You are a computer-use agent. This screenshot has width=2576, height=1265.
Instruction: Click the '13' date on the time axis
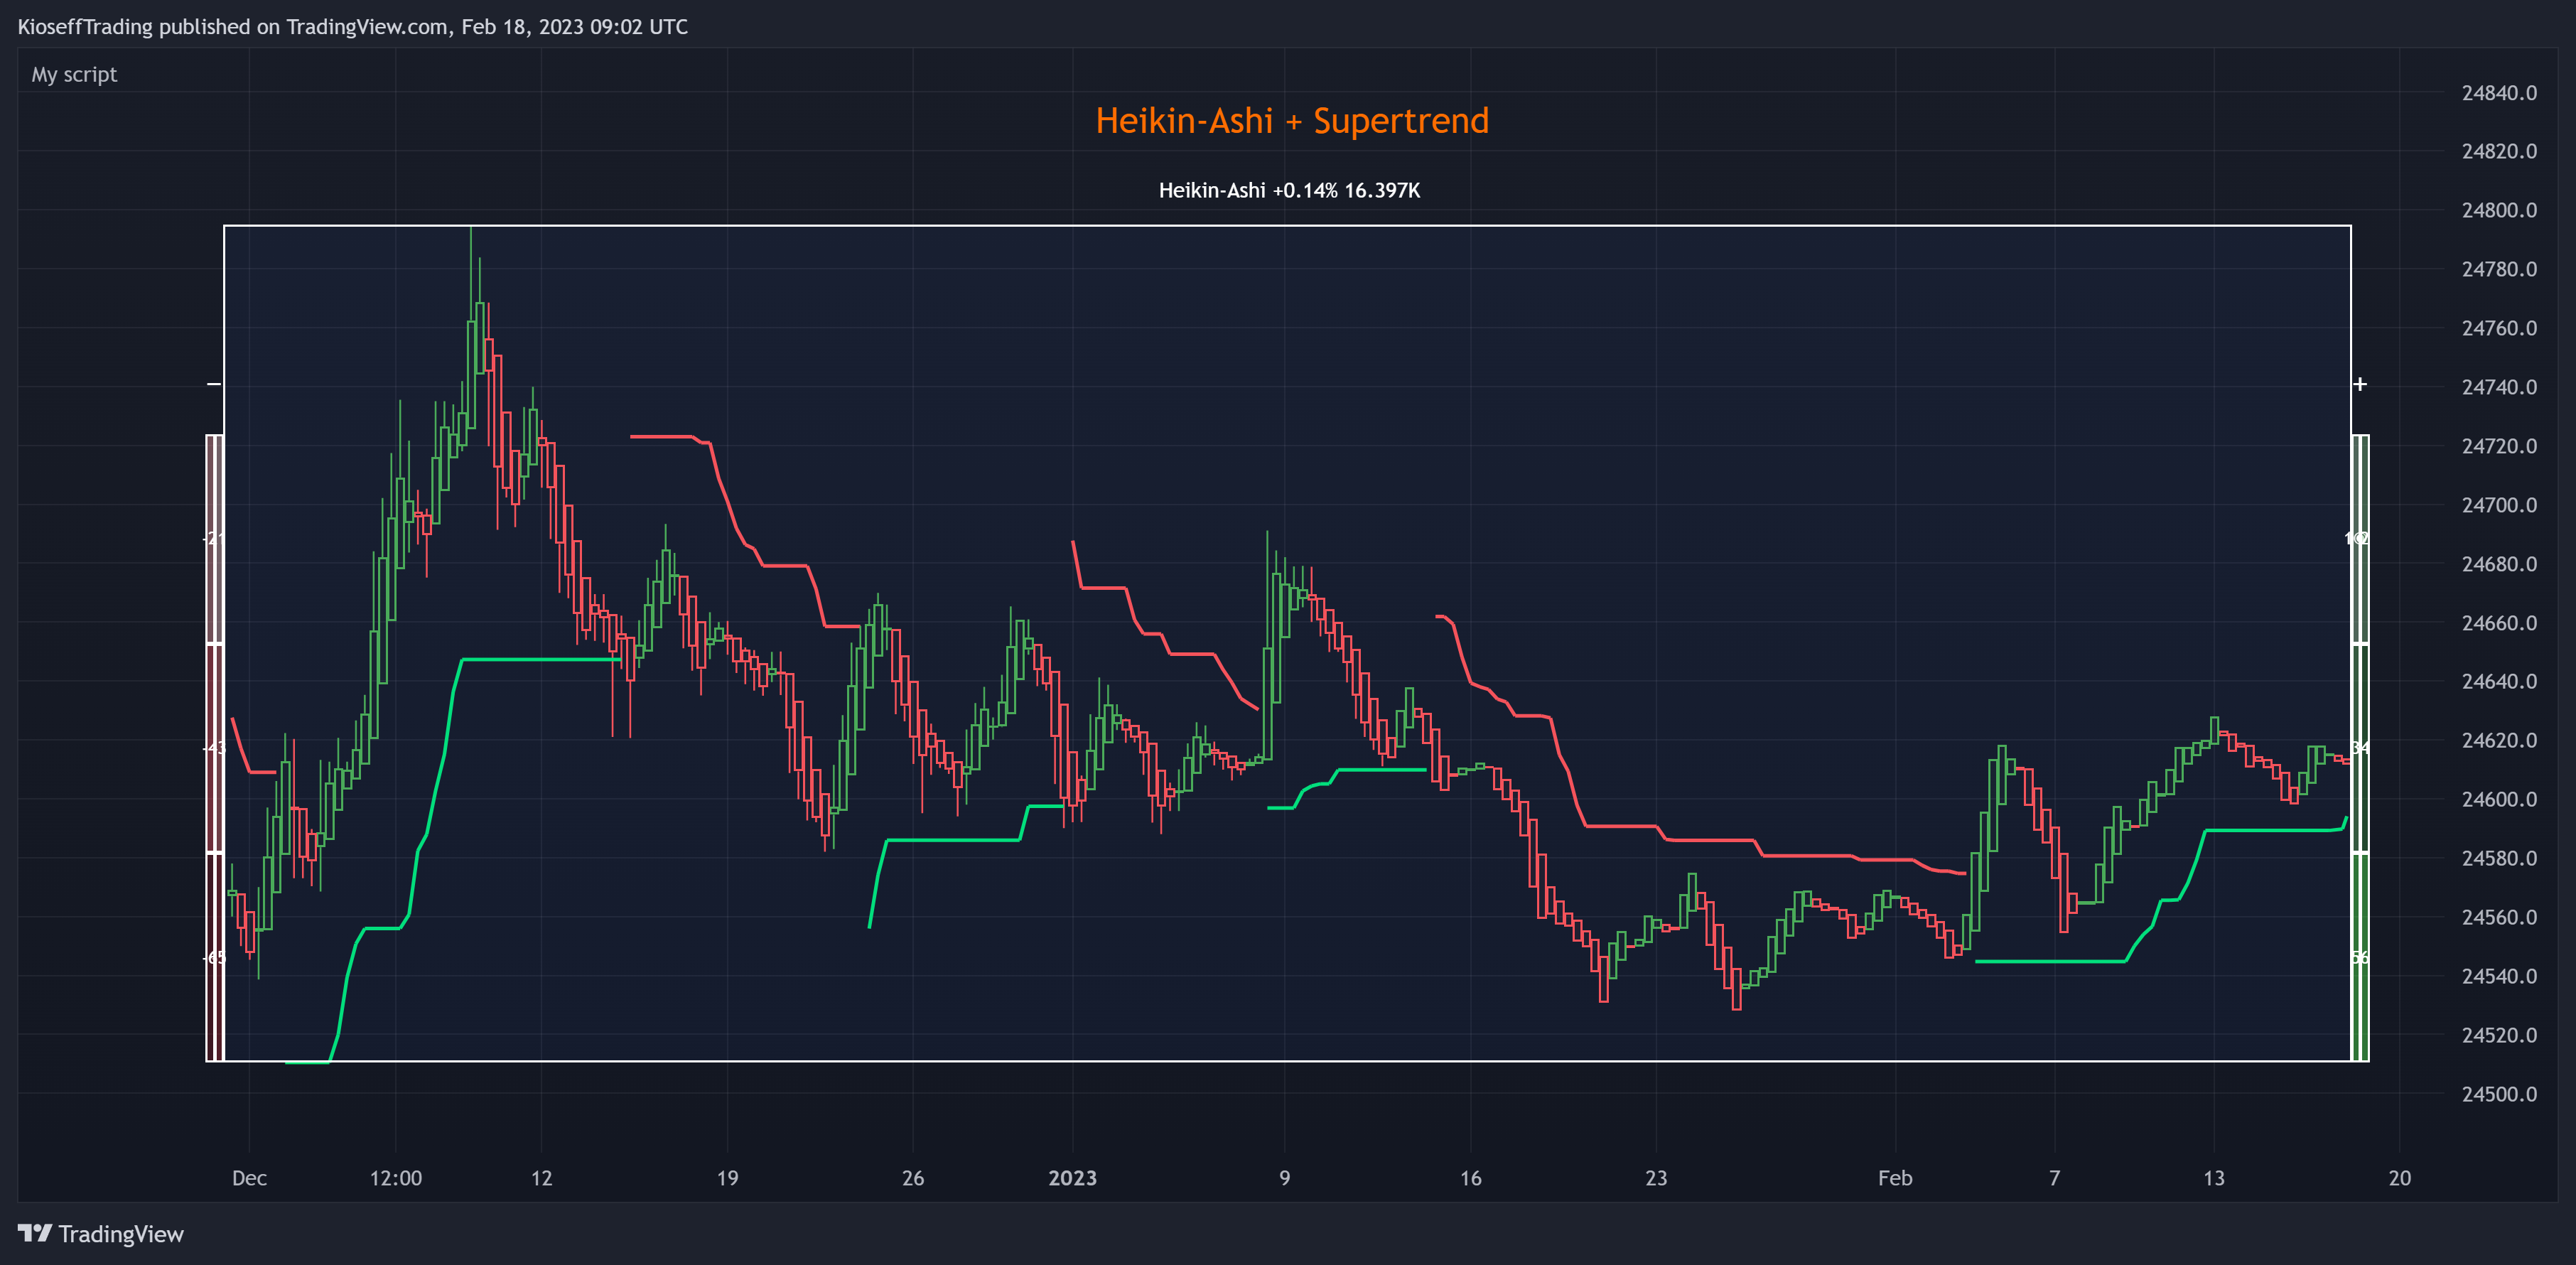tap(2214, 1178)
